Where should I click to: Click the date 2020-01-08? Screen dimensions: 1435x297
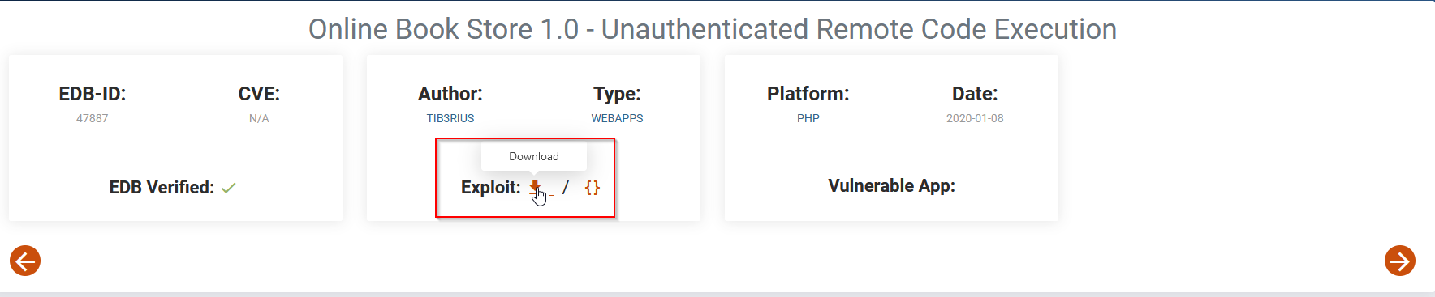pyautogui.click(x=975, y=118)
